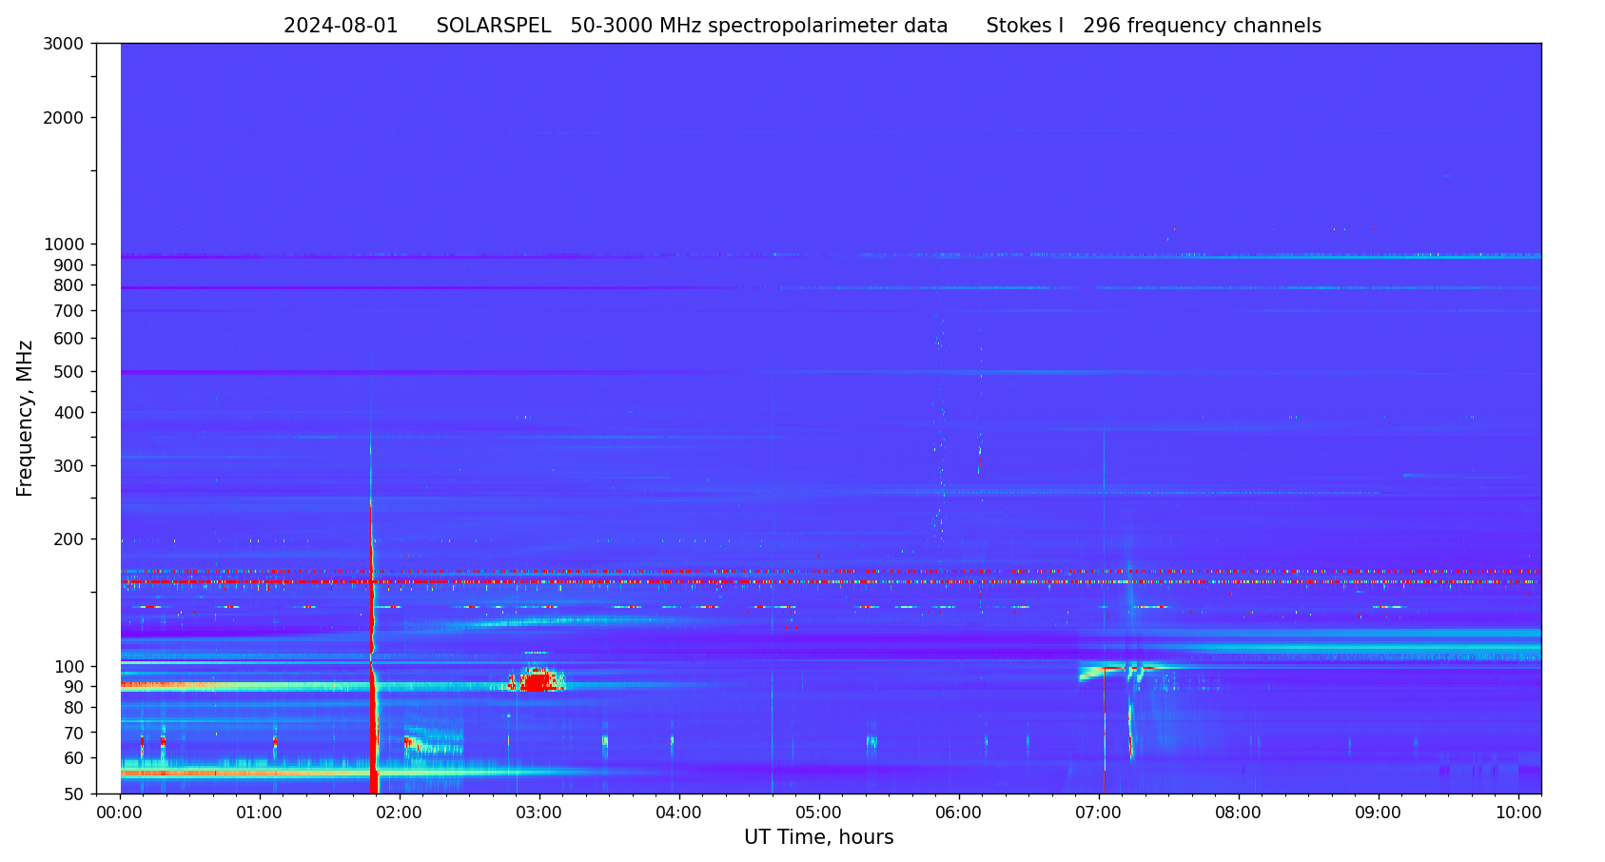Click the 2024-08-01 date in title
The height and width of the screenshot is (862, 1605).
coord(341,27)
